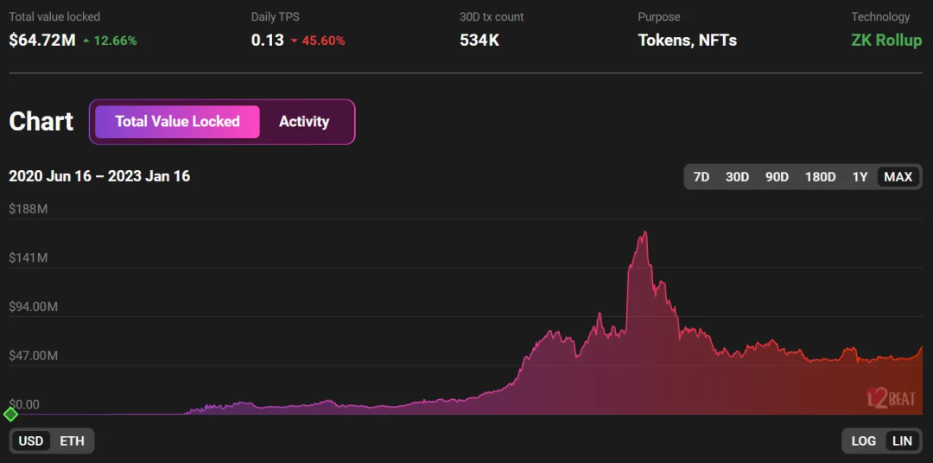933x463 pixels.
Task: Click the $188M axis label
Action: point(27,209)
